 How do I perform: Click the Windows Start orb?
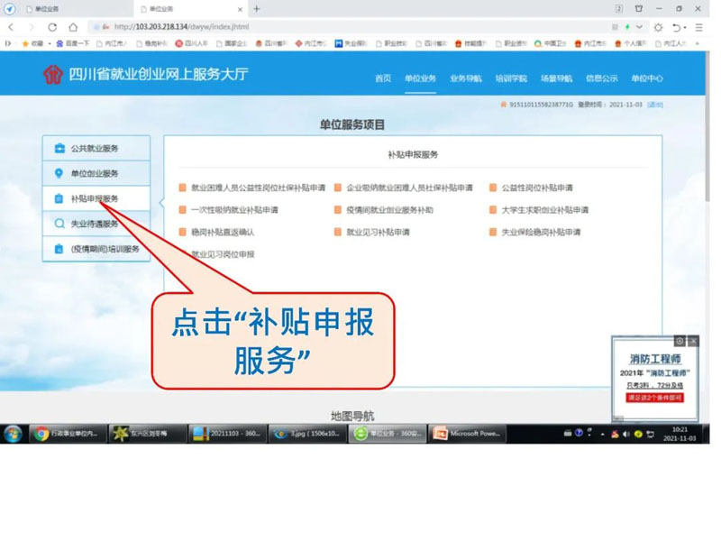point(13,434)
